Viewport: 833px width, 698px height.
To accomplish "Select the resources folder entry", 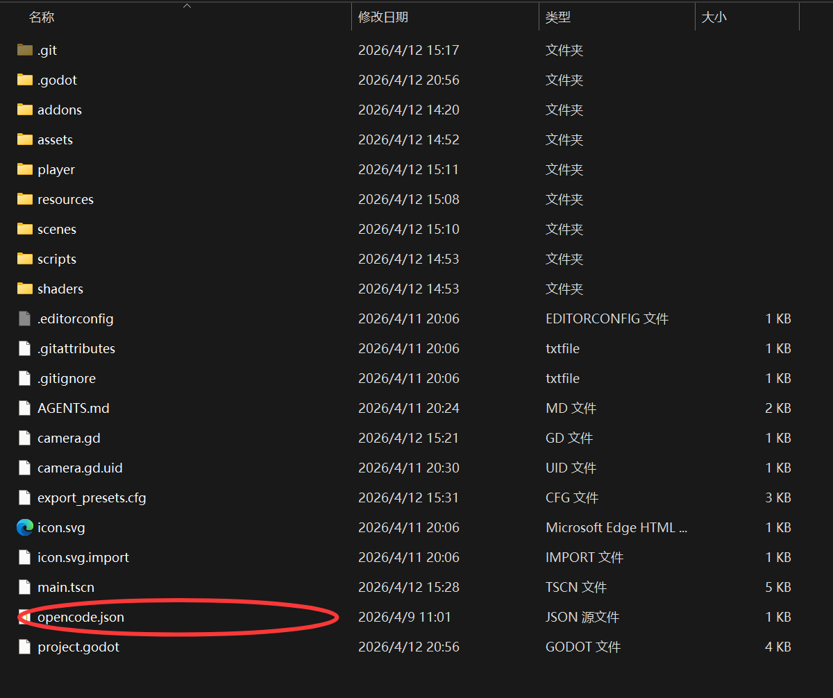I will (x=65, y=199).
